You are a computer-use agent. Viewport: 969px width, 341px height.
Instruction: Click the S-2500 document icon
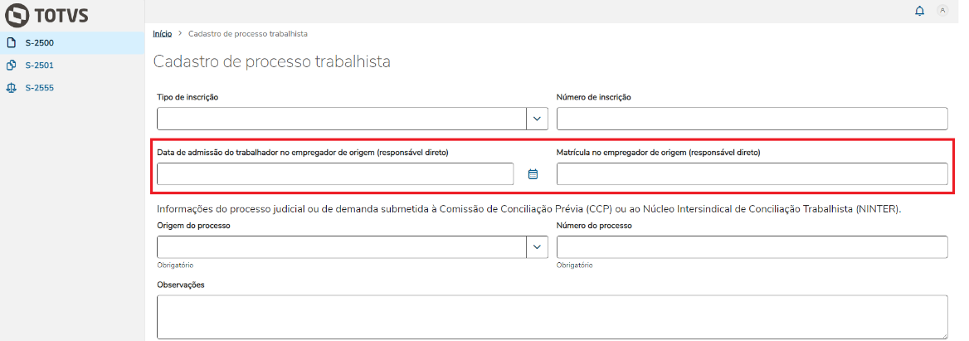pos(12,42)
